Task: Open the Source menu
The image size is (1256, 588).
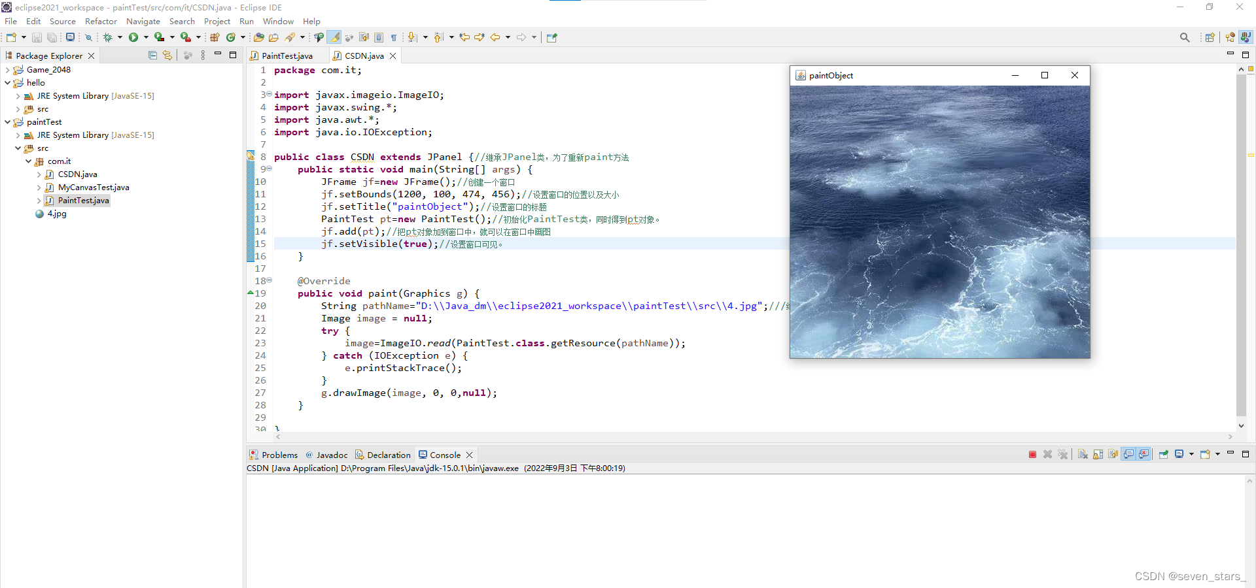Action: click(63, 21)
